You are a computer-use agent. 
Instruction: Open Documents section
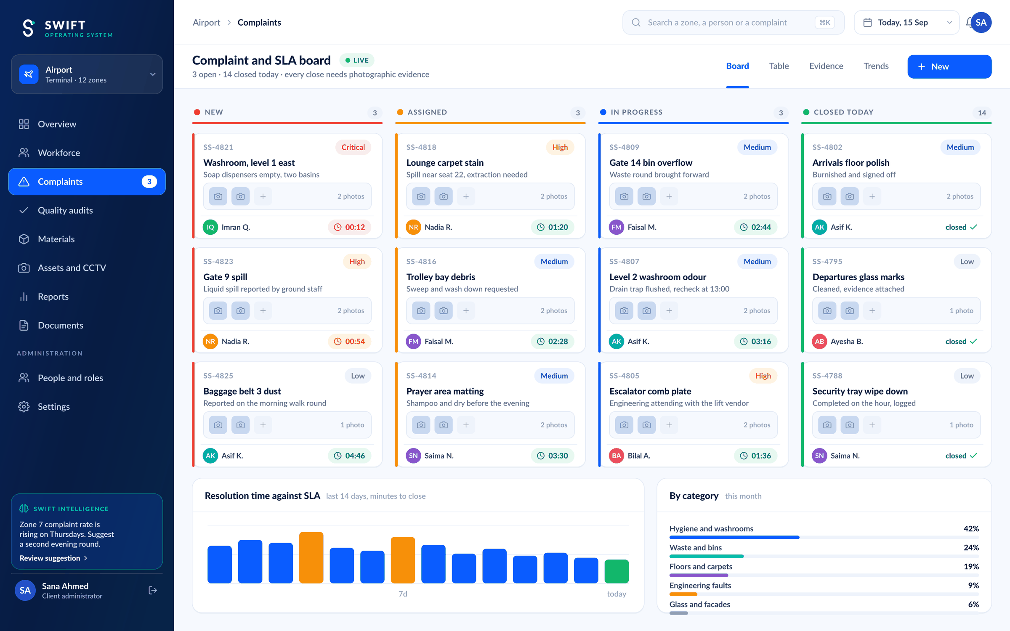(x=87, y=325)
